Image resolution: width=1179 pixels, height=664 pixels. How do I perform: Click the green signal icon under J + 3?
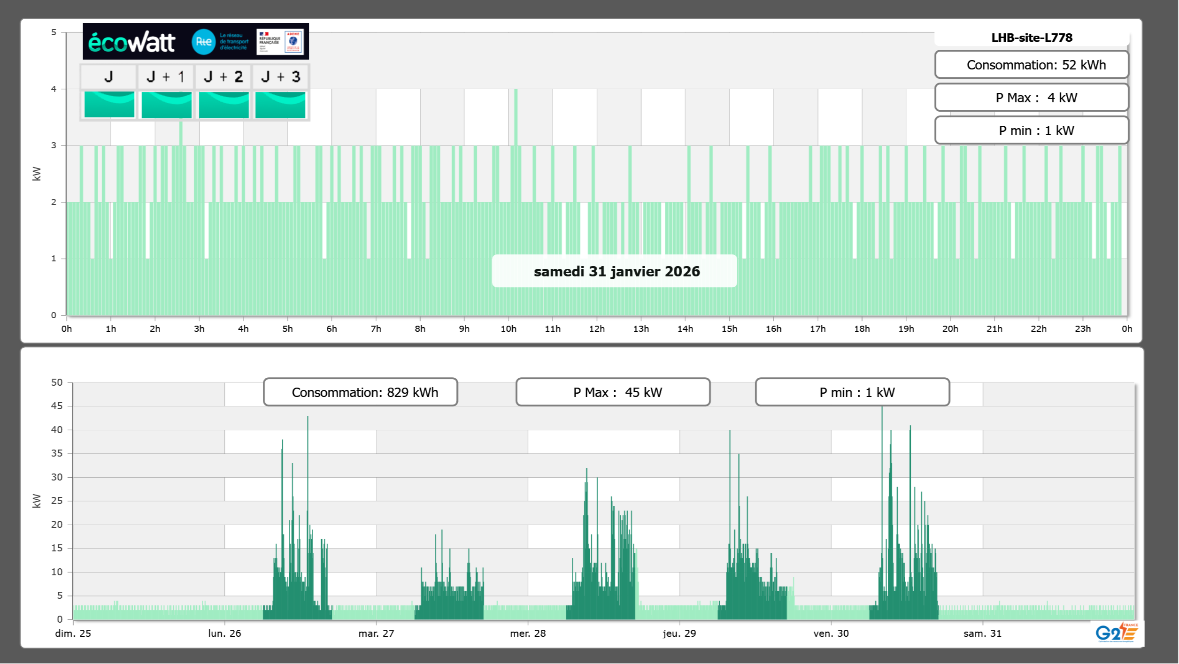click(280, 105)
